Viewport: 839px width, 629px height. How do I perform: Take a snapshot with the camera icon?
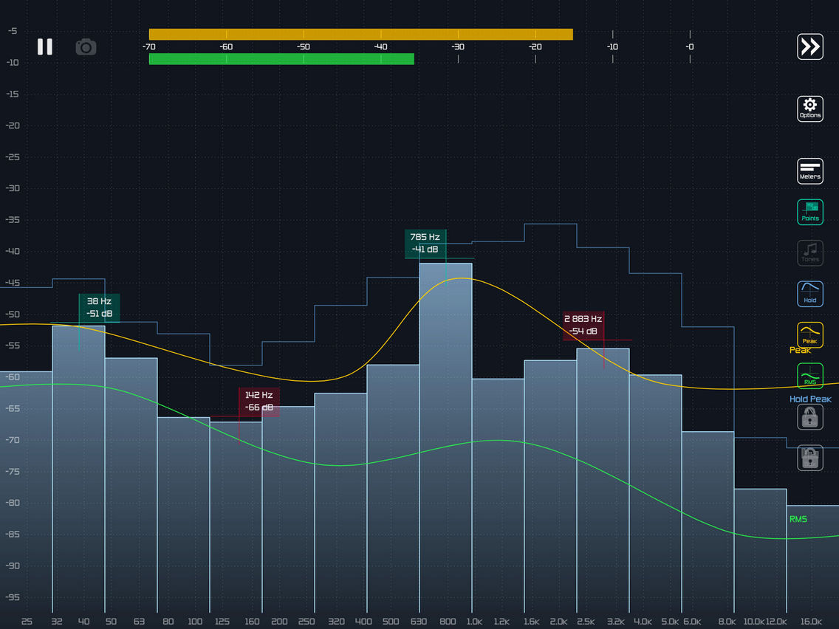[86, 47]
